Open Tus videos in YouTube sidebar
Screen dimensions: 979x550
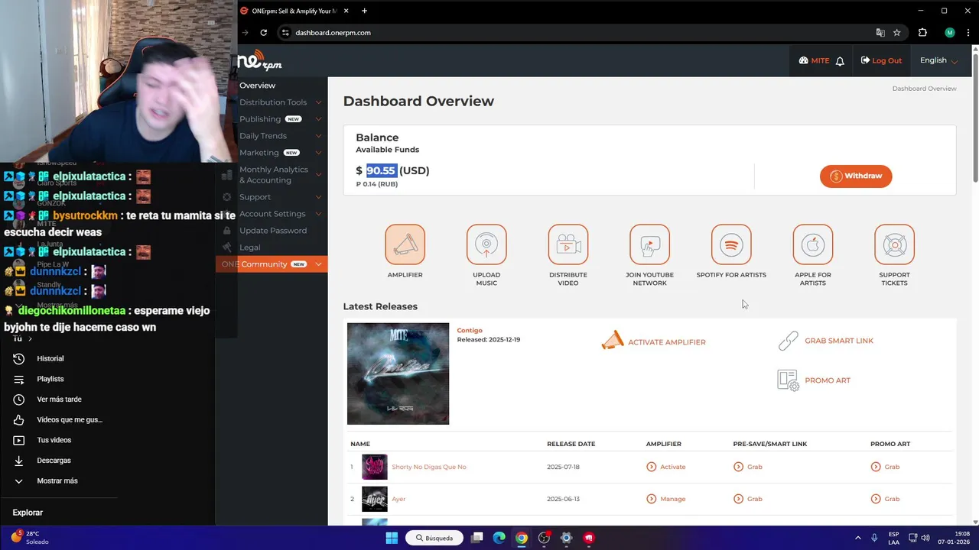54,440
